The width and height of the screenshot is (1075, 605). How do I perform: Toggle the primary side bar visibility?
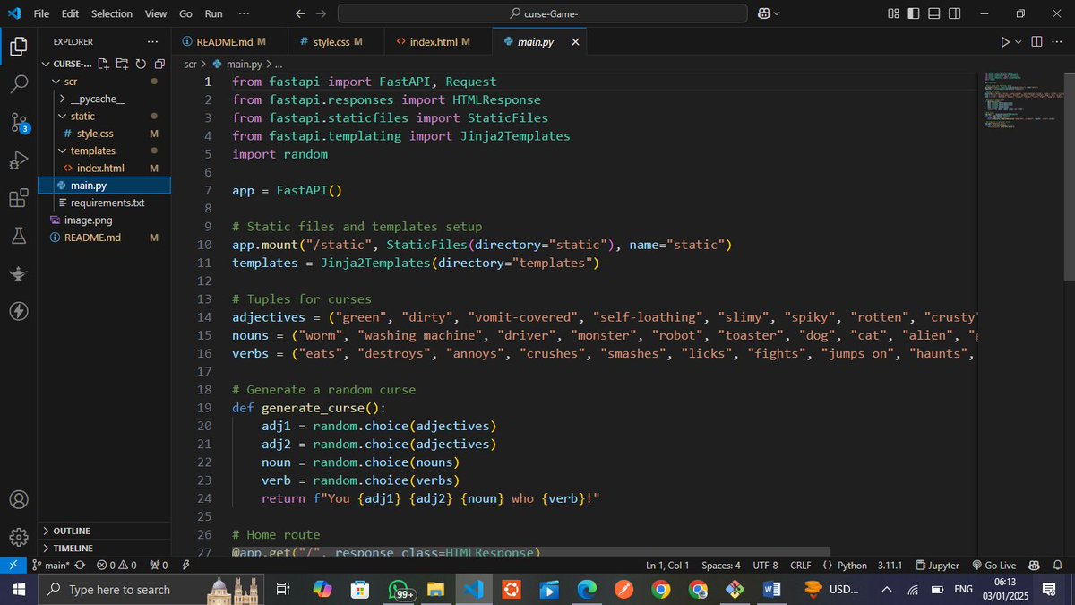(913, 13)
